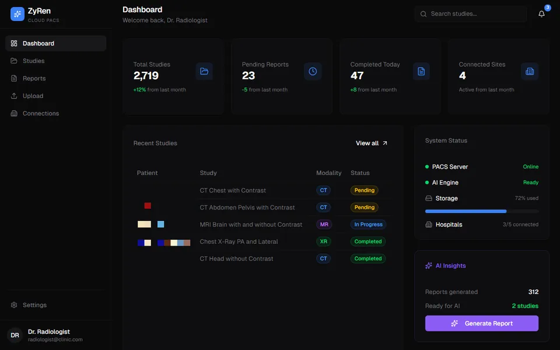The image size is (560, 350).
Task: Open the Dr. Radiologist profile name
Action: [49, 332]
